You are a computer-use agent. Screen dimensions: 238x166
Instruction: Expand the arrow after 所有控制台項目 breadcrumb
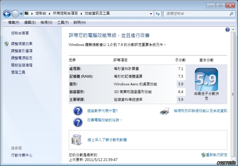point(81,14)
